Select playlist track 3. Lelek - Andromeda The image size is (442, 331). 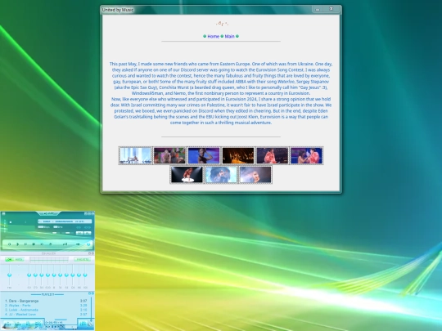tap(46, 310)
